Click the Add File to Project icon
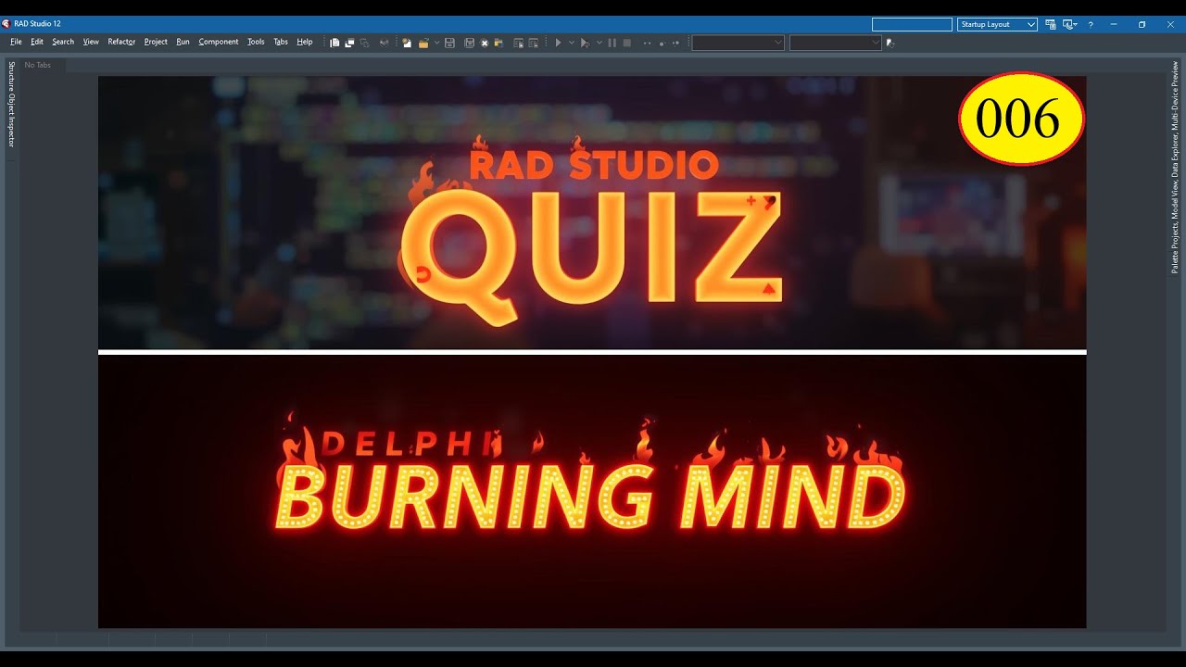1186x667 pixels. coord(519,43)
